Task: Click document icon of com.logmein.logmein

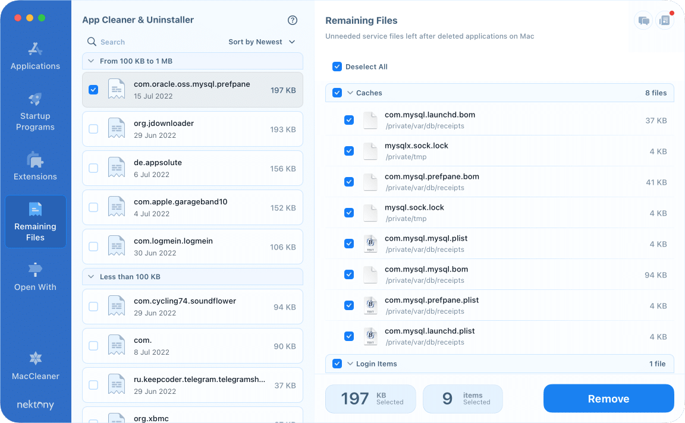Action: coord(116,247)
